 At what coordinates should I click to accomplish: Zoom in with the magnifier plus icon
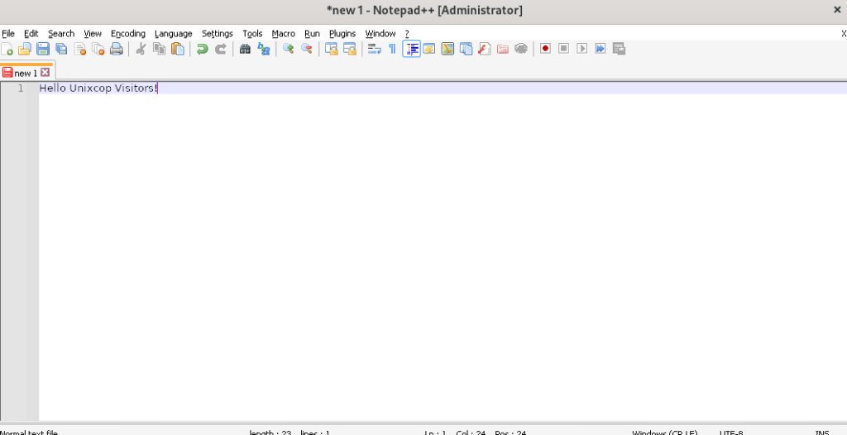289,49
